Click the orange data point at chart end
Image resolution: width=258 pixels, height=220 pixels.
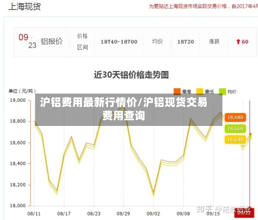pos(250,134)
